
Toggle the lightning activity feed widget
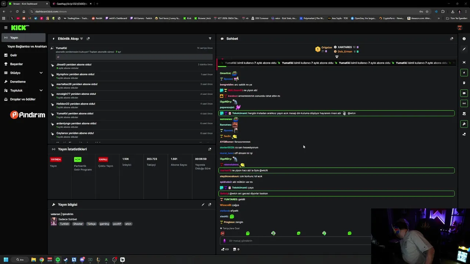[464, 73]
